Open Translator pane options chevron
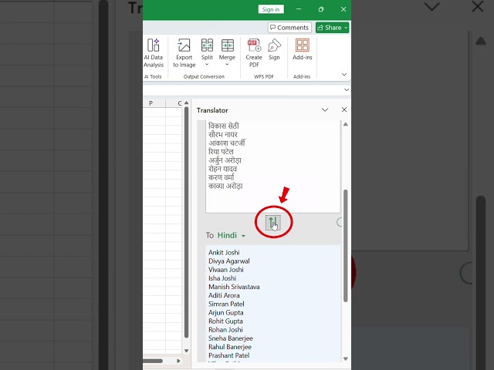This screenshot has height=370, width=494. pos(325,109)
